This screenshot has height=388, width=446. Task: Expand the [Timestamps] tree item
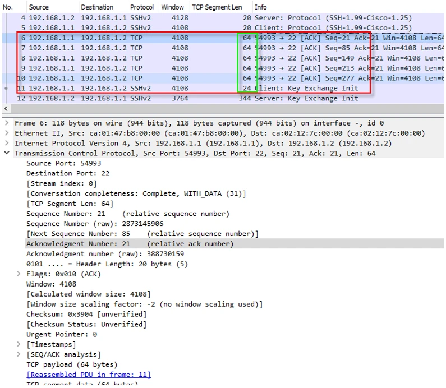[x=20, y=344]
